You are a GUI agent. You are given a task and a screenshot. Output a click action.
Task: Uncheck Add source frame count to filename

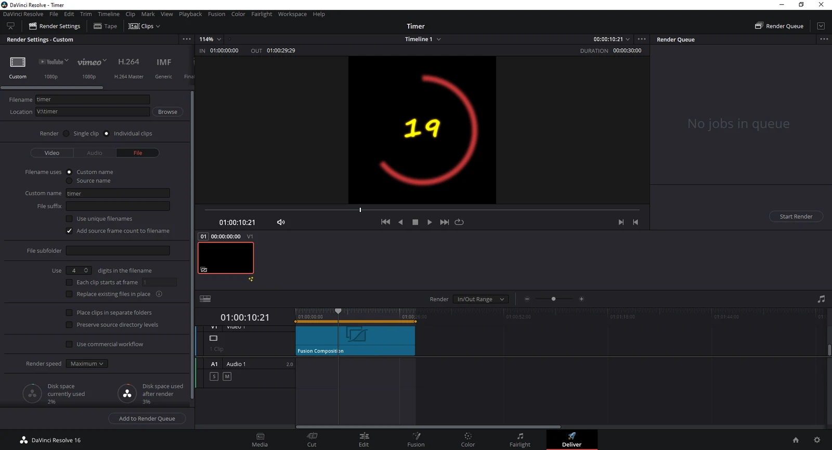click(x=69, y=231)
